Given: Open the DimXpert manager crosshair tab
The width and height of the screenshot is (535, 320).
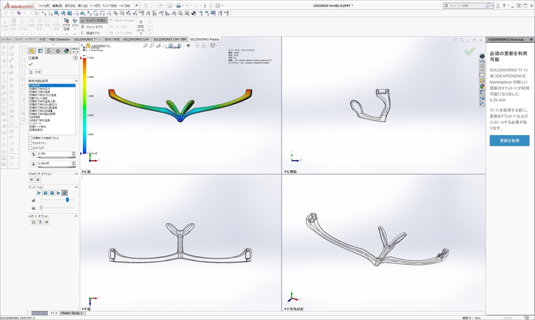Looking at the screenshot, I should 58,51.
